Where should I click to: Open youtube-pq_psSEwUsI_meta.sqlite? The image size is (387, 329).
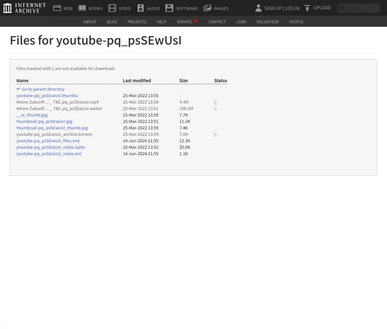tap(51, 147)
